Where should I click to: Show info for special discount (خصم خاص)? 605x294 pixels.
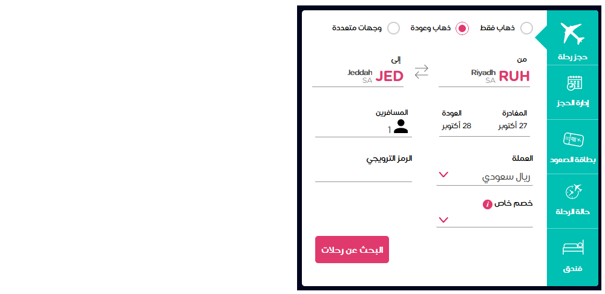pyautogui.click(x=487, y=204)
